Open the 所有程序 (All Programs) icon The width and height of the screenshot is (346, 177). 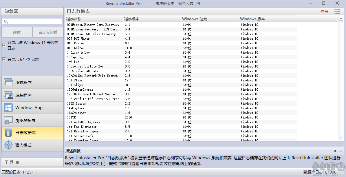pos(8,83)
